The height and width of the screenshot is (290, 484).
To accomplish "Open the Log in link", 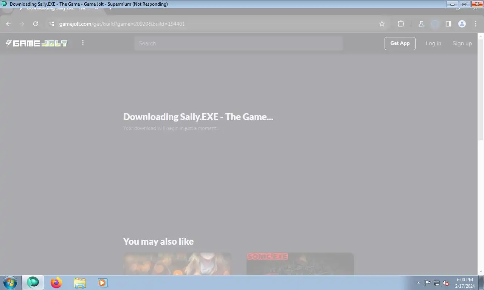I will 433,43.
